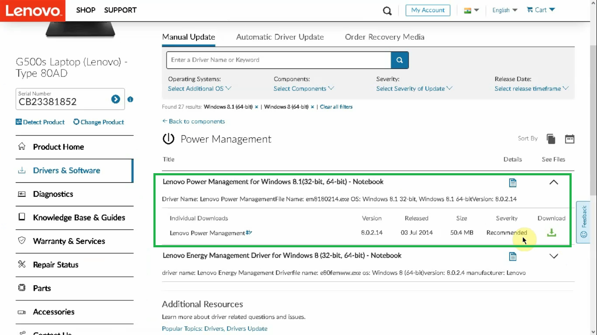Click the serial number info icon
The width and height of the screenshot is (597, 335).
130,99
